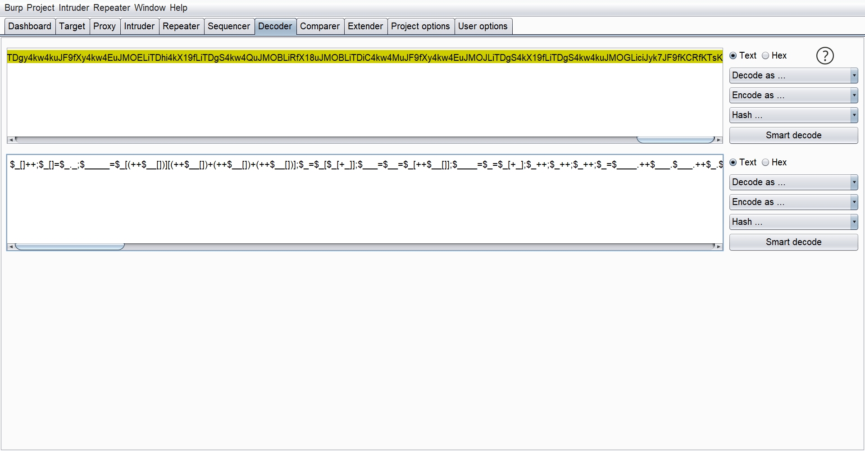
Task: Open top panel 'Decode as ...' dropdown
Action: [793, 76]
